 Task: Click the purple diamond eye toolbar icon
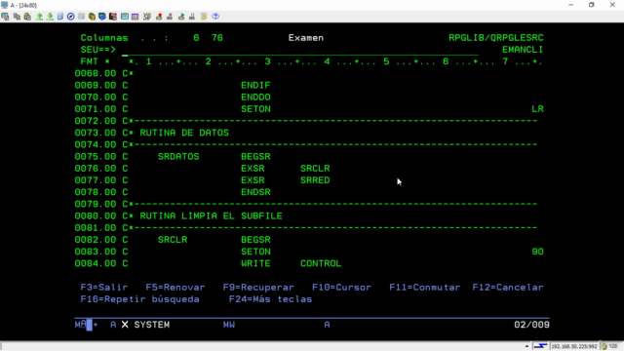[x=215, y=17]
